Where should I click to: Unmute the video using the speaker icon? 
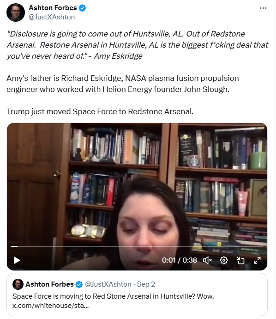tap(207, 260)
